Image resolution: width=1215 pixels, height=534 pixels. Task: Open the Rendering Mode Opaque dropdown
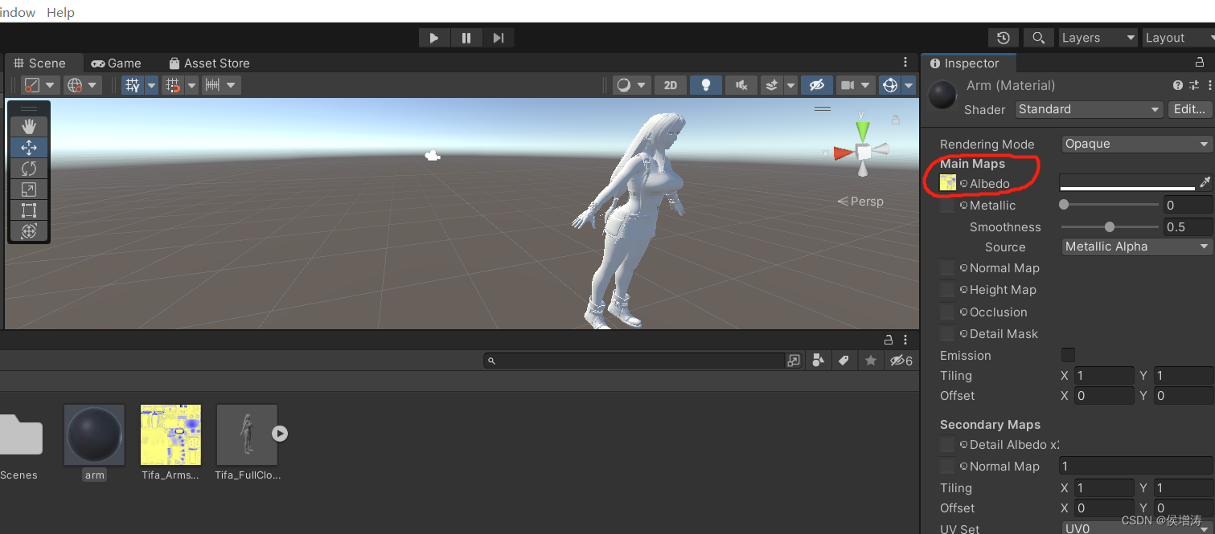point(1137,144)
